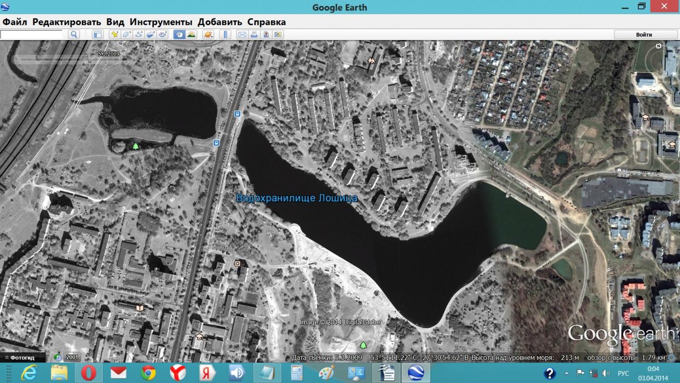This screenshot has width=680, height=383.
Task: Click the Email envelope icon
Action: click(x=242, y=35)
